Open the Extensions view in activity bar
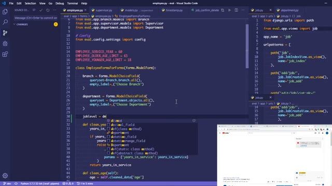The height and width of the screenshot is (186, 332). click(5, 54)
